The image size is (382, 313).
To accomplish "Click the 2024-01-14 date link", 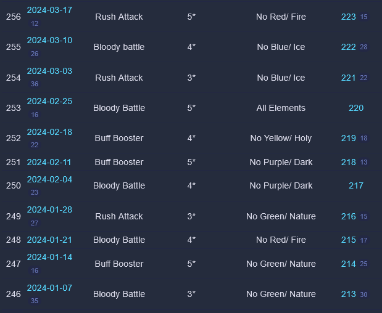I will coord(49,257).
